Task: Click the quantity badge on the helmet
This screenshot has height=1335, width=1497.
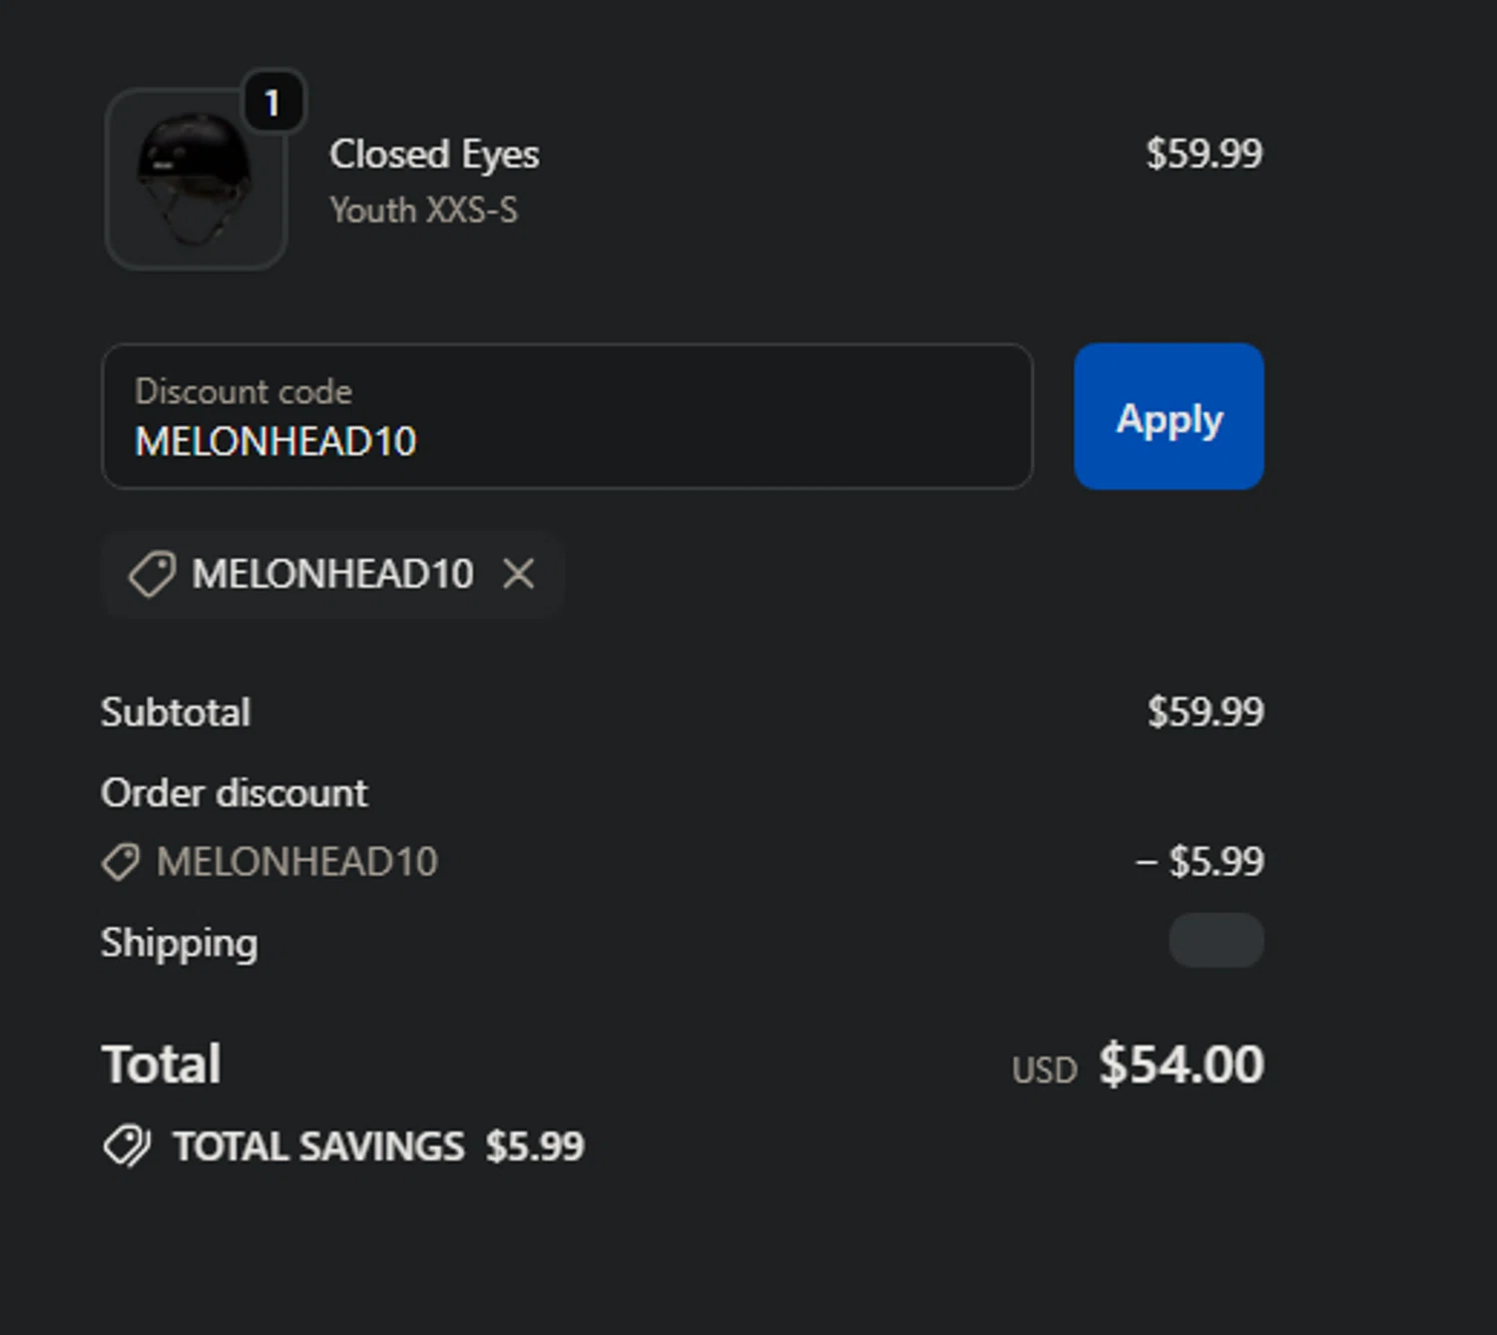Action: pos(272,102)
